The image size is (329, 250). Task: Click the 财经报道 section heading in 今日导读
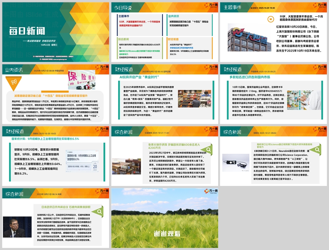(174, 39)
